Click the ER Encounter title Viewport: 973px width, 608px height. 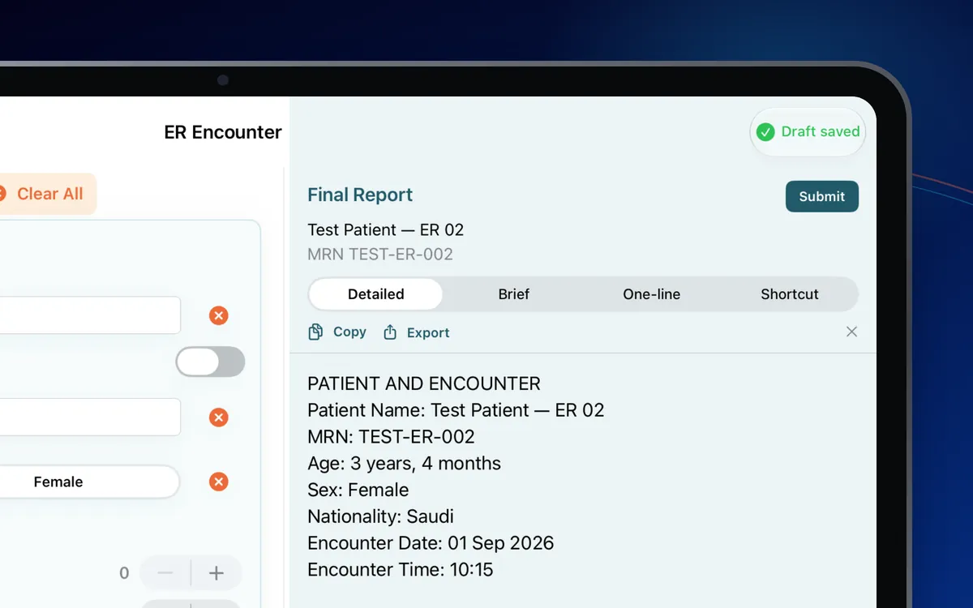pyautogui.click(x=223, y=132)
